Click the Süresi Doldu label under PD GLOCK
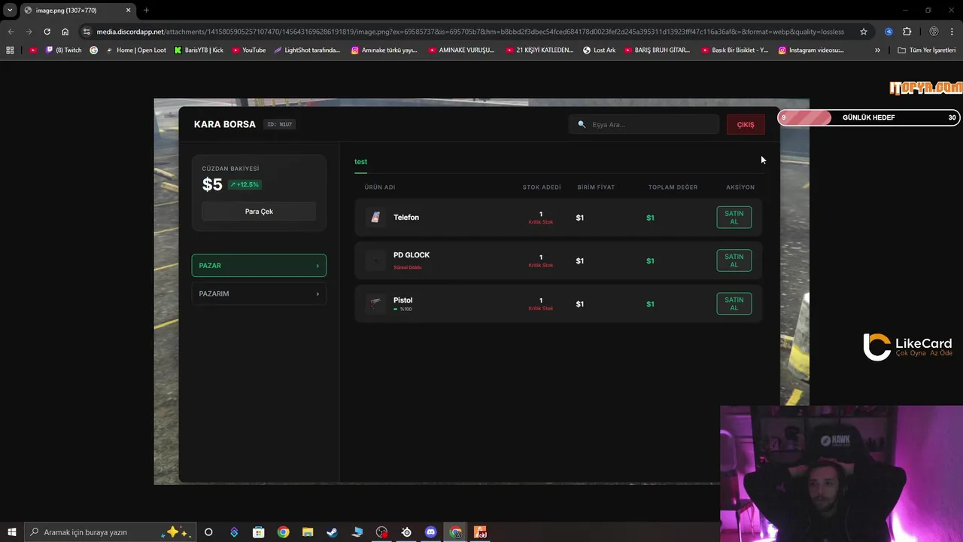The image size is (963, 542). 408,267
